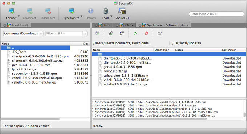Expand the Tools dropdown arrow
This screenshot has height=134, width=247.
pyautogui.click(x=112, y=16)
